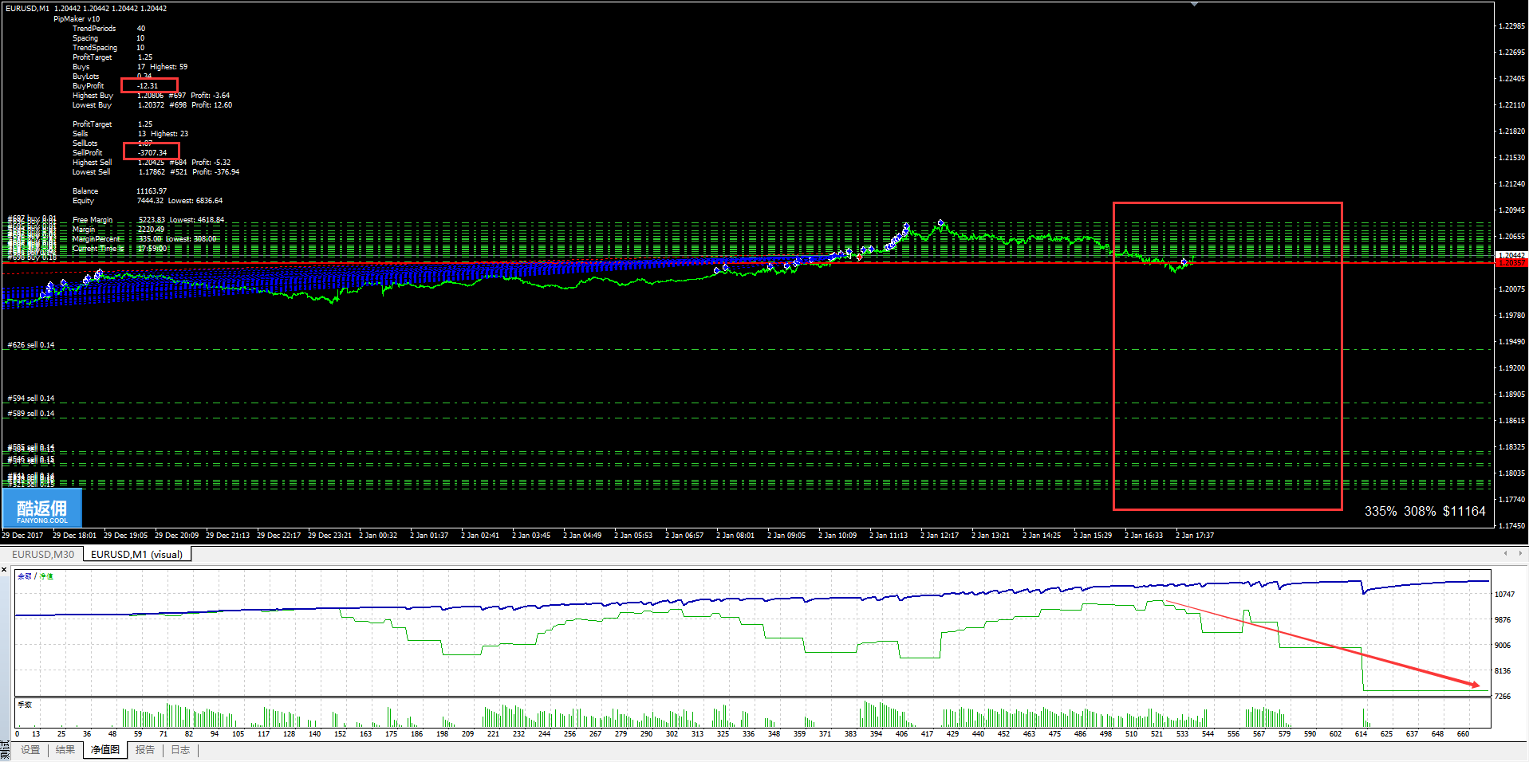Click the red current price label on the price axis
Image resolution: width=1529 pixels, height=762 pixels.
(x=1511, y=262)
